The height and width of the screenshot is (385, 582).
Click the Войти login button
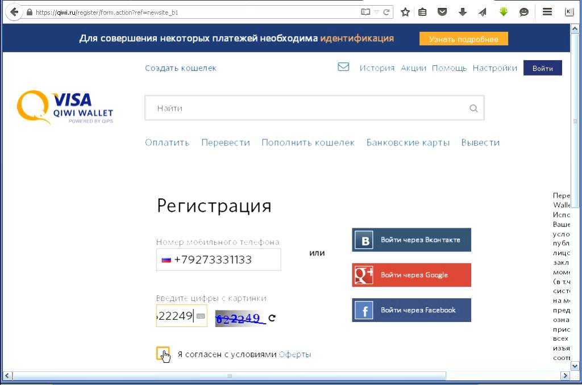coord(543,68)
